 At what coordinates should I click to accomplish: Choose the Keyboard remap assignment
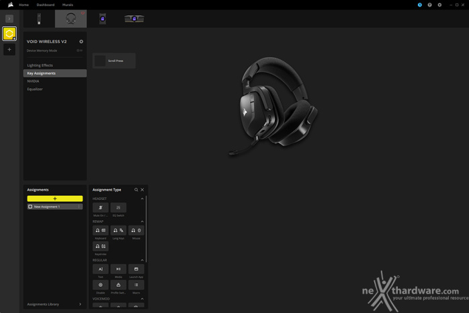click(x=101, y=230)
